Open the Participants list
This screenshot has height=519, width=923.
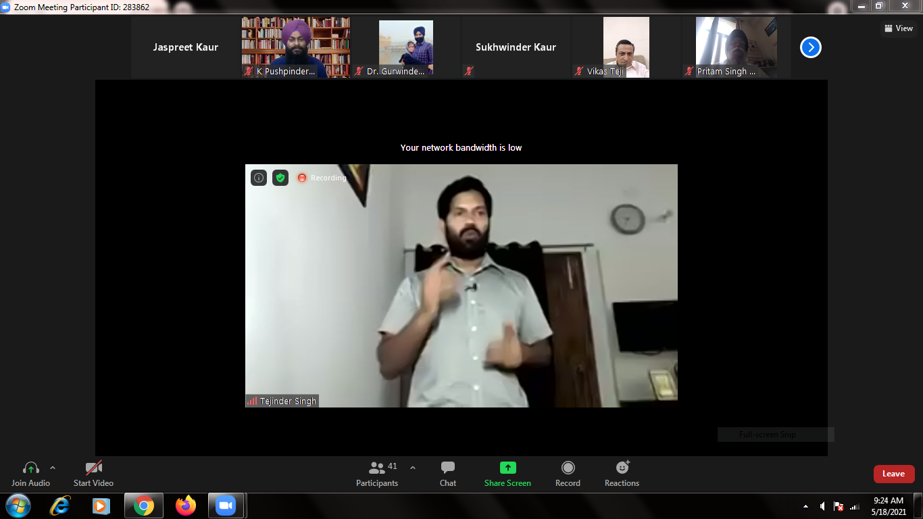(377, 473)
